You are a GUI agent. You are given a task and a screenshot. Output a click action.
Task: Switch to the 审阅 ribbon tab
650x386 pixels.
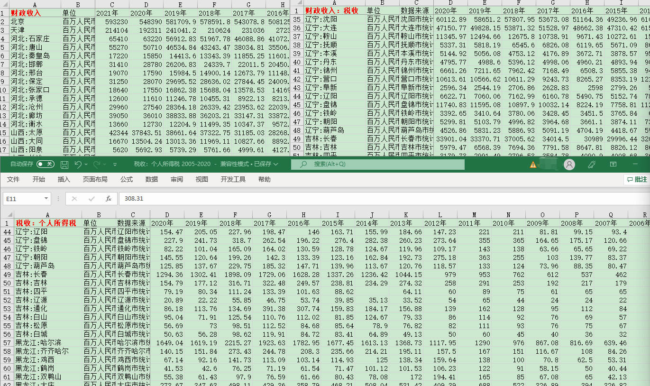pyautogui.click(x=177, y=179)
